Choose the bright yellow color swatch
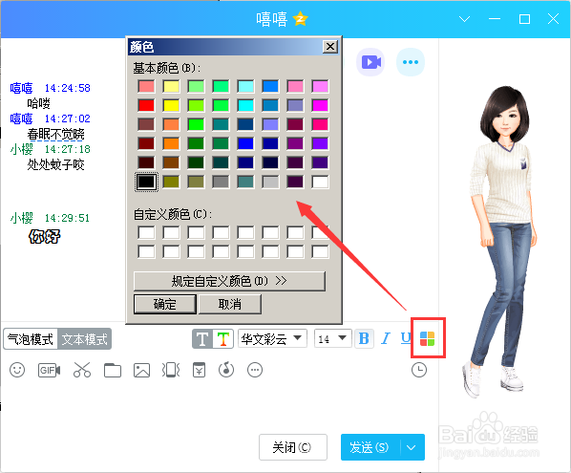 tap(171, 105)
